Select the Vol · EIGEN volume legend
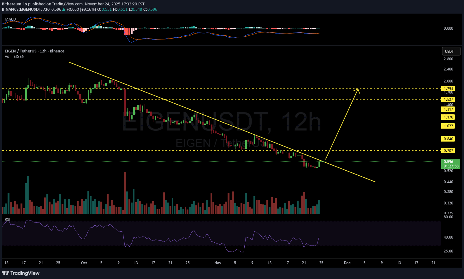464x279 pixels. point(15,57)
